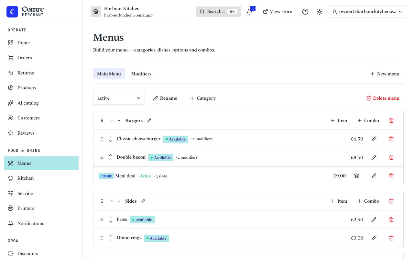Image resolution: width=414 pixels, height=259 pixels.
Task: Switch to the Modifiers tab
Action: point(141,74)
